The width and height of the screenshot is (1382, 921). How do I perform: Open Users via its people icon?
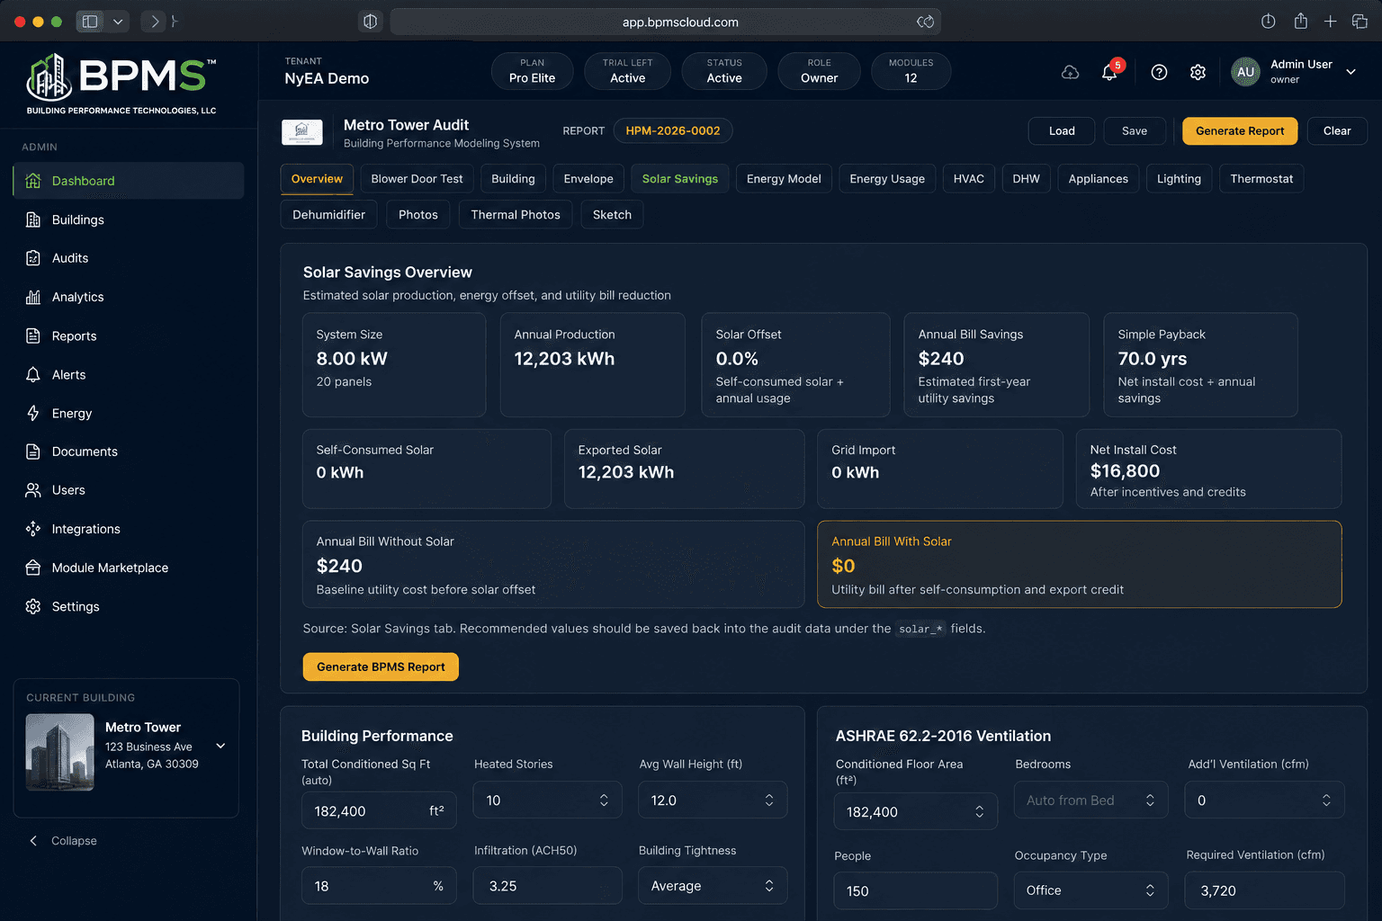(33, 490)
